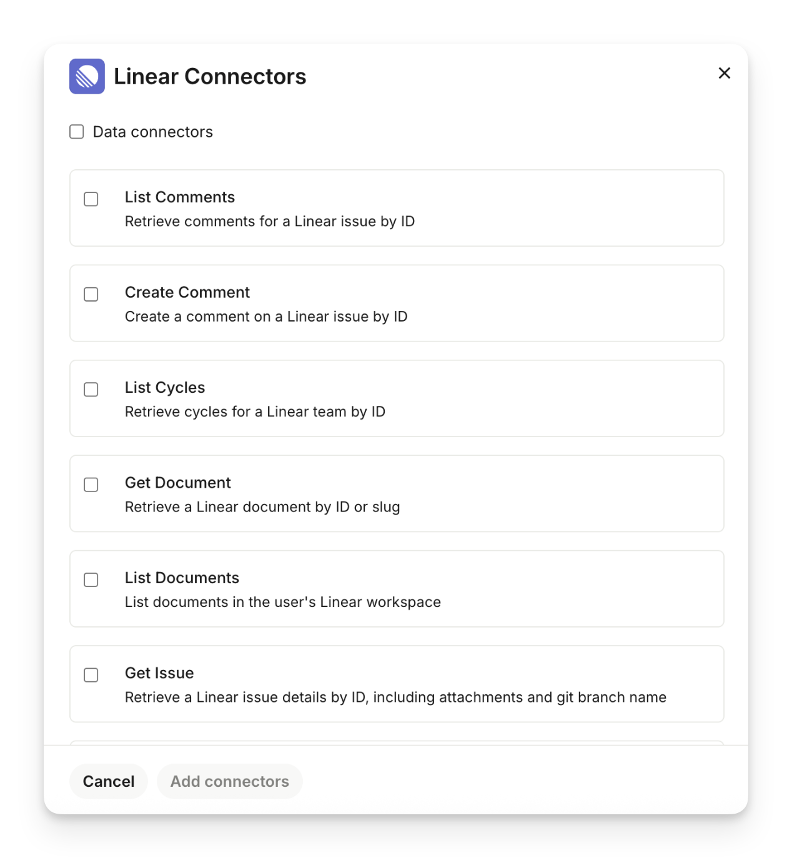This screenshot has width=792, height=858.
Task: Enable the List Documents connector checkbox
Action: tap(91, 580)
